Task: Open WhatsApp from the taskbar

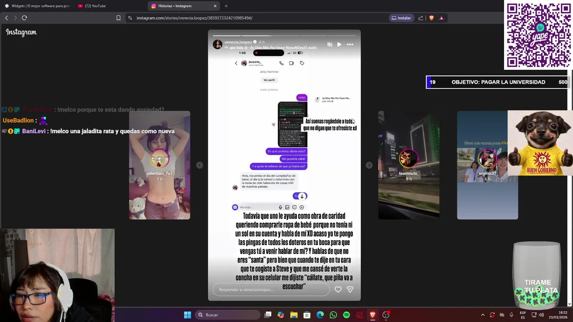Action: point(333,315)
